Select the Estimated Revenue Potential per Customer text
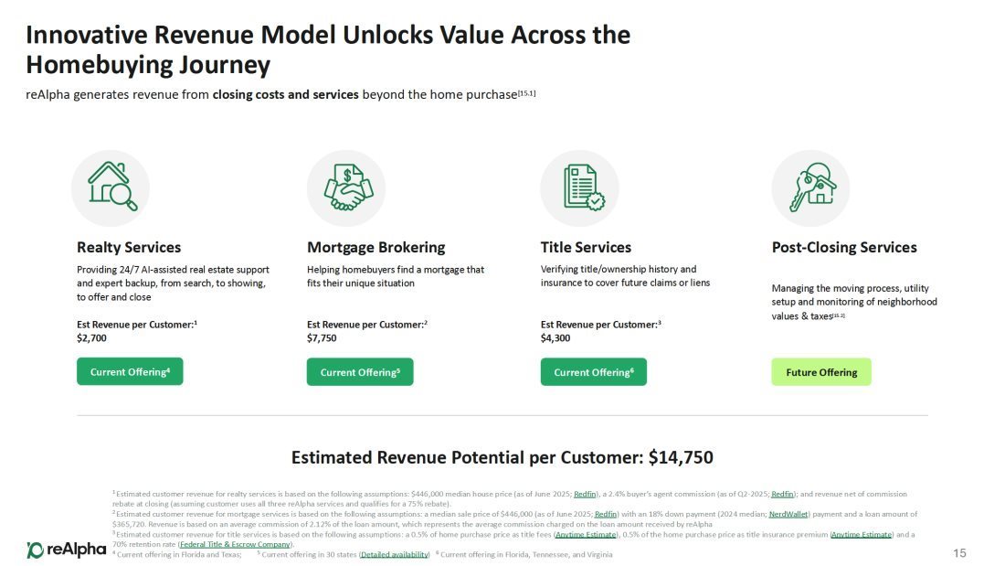Screen dimensions: 1005x566 pyautogui.click(x=502, y=457)
